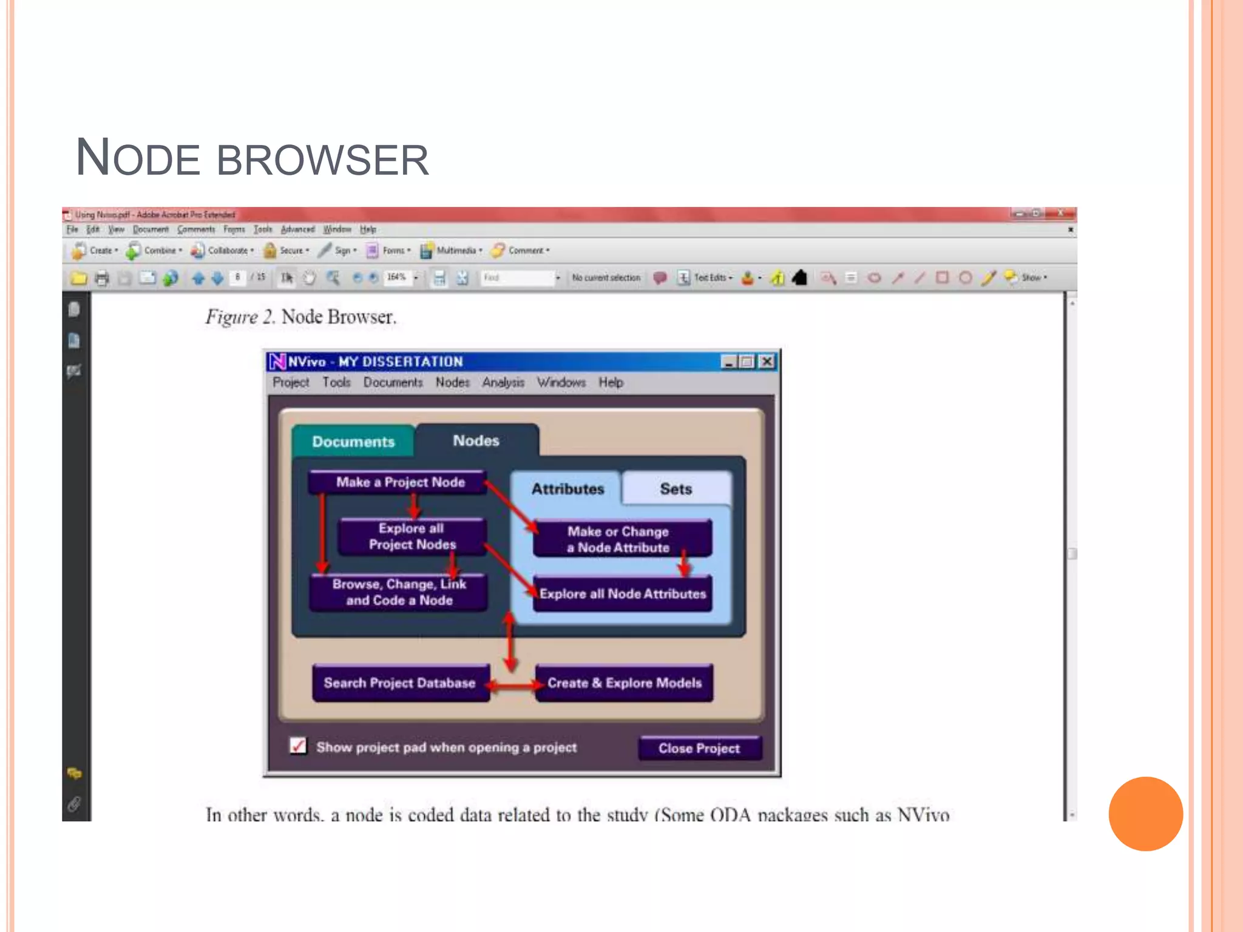1243x932 pixels.
Task: Open the Bookmarks panel in left sidebar
Action: click(x=74, y=340)
